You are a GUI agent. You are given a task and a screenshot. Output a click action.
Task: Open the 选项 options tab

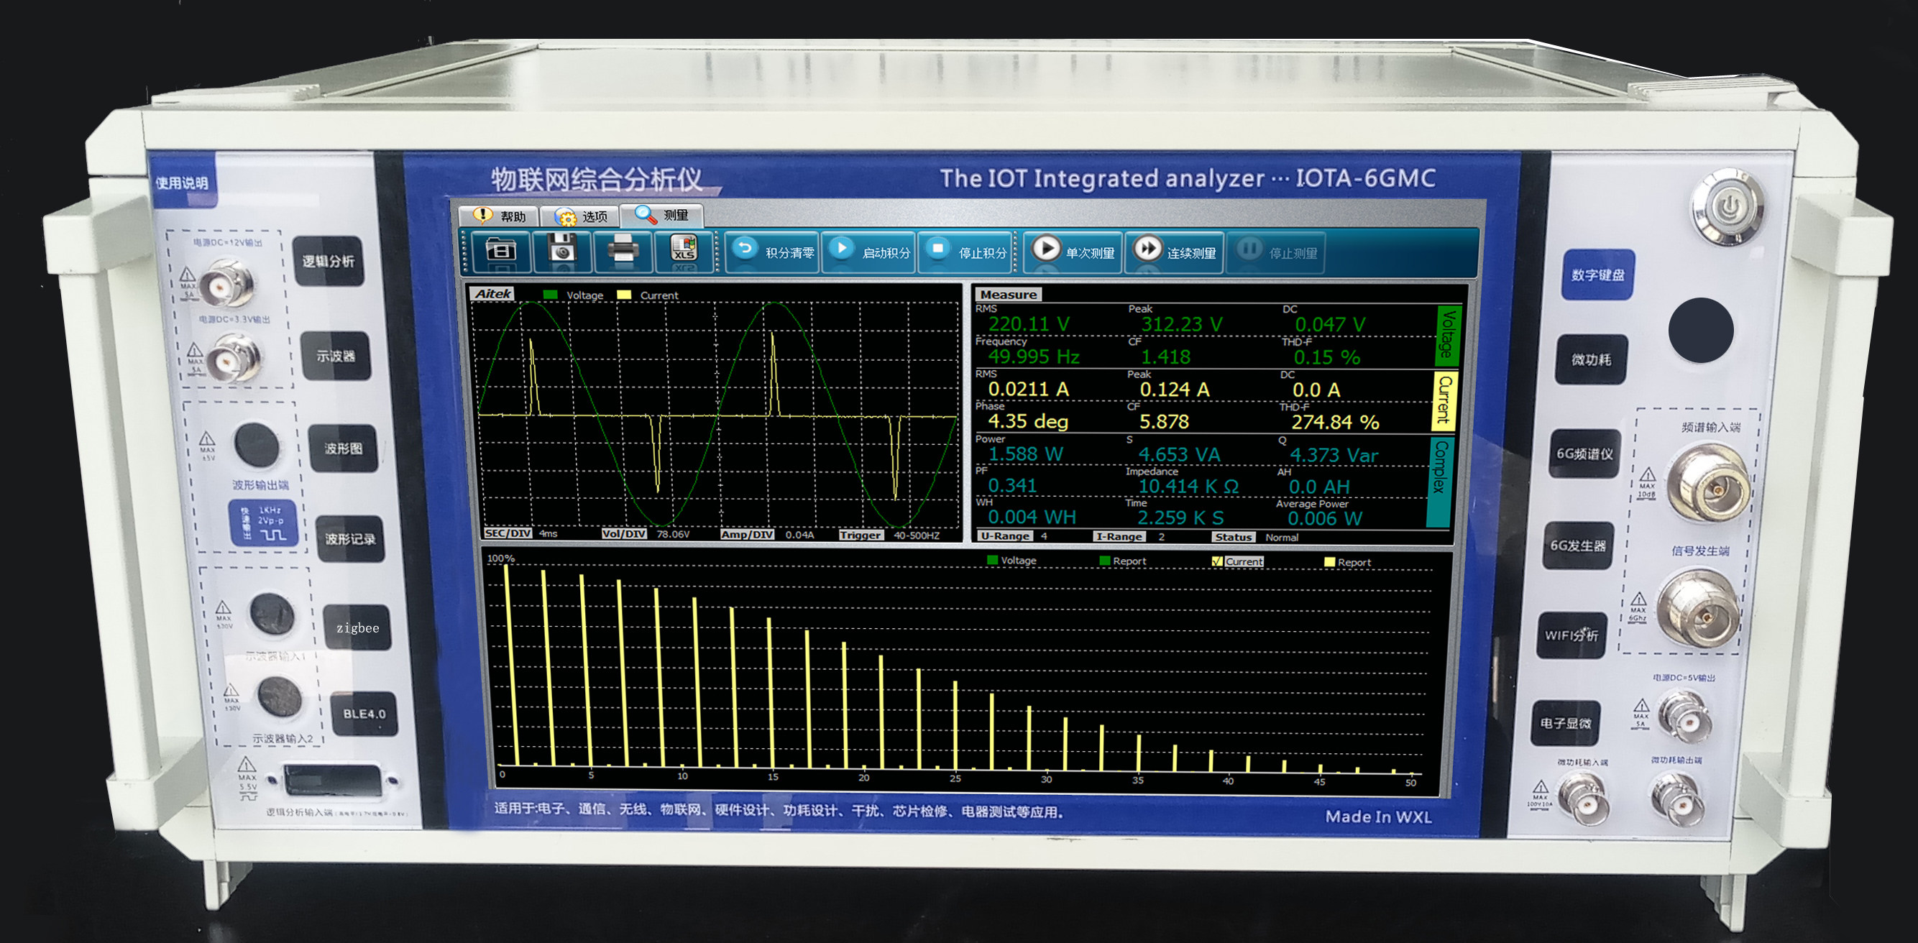coord(581,216)
